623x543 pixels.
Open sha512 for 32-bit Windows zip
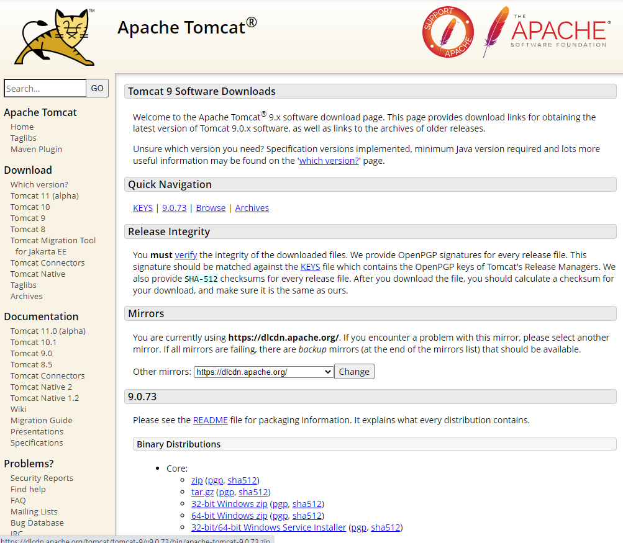pos(307,504)
